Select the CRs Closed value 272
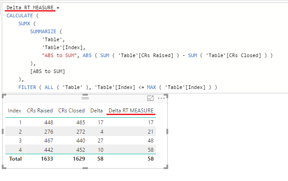Screen dimensions: 288x181 [81, 131]
